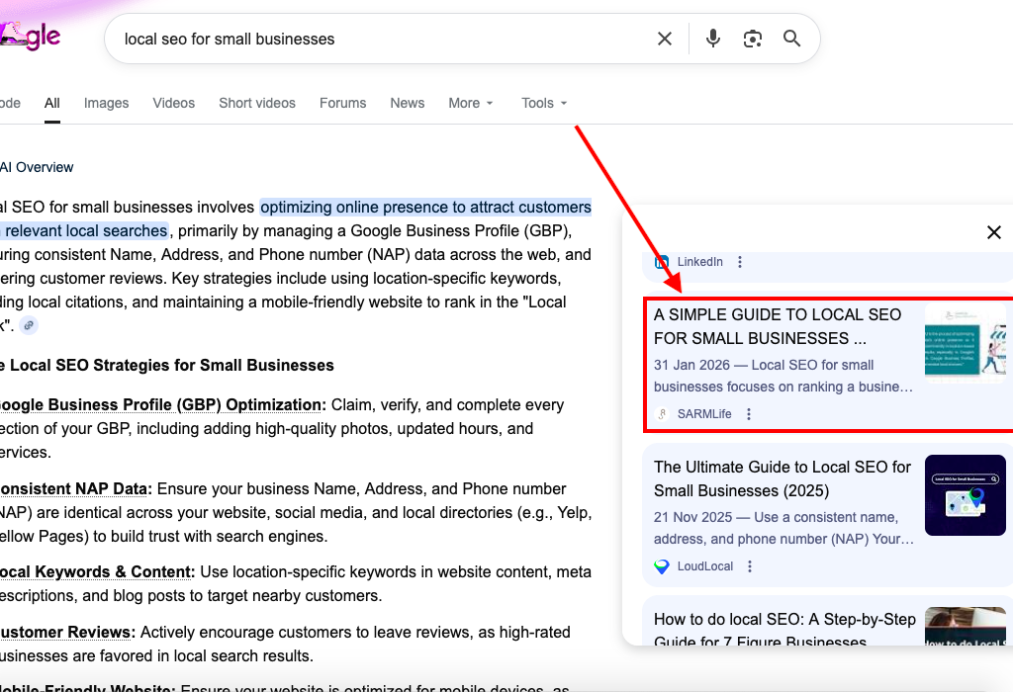Close the results side panel
Viewport: 1013px width, 692px height.
coord(994,231)
